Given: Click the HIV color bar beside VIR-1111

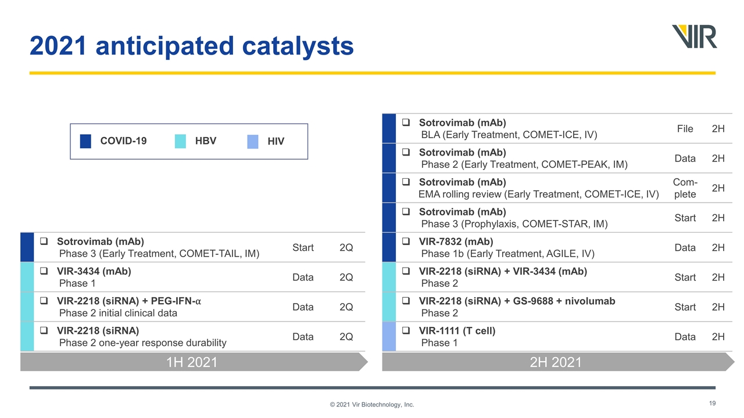Looking at the screenshot, I should tap(389, 337).
